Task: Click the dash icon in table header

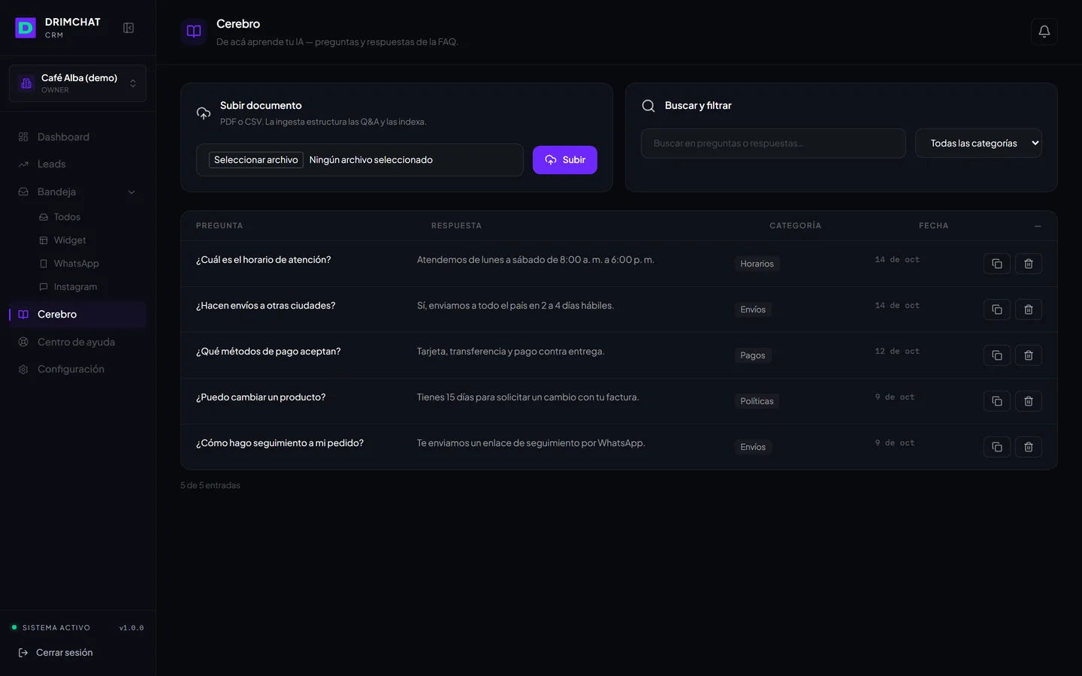Action: (1038, 226)
